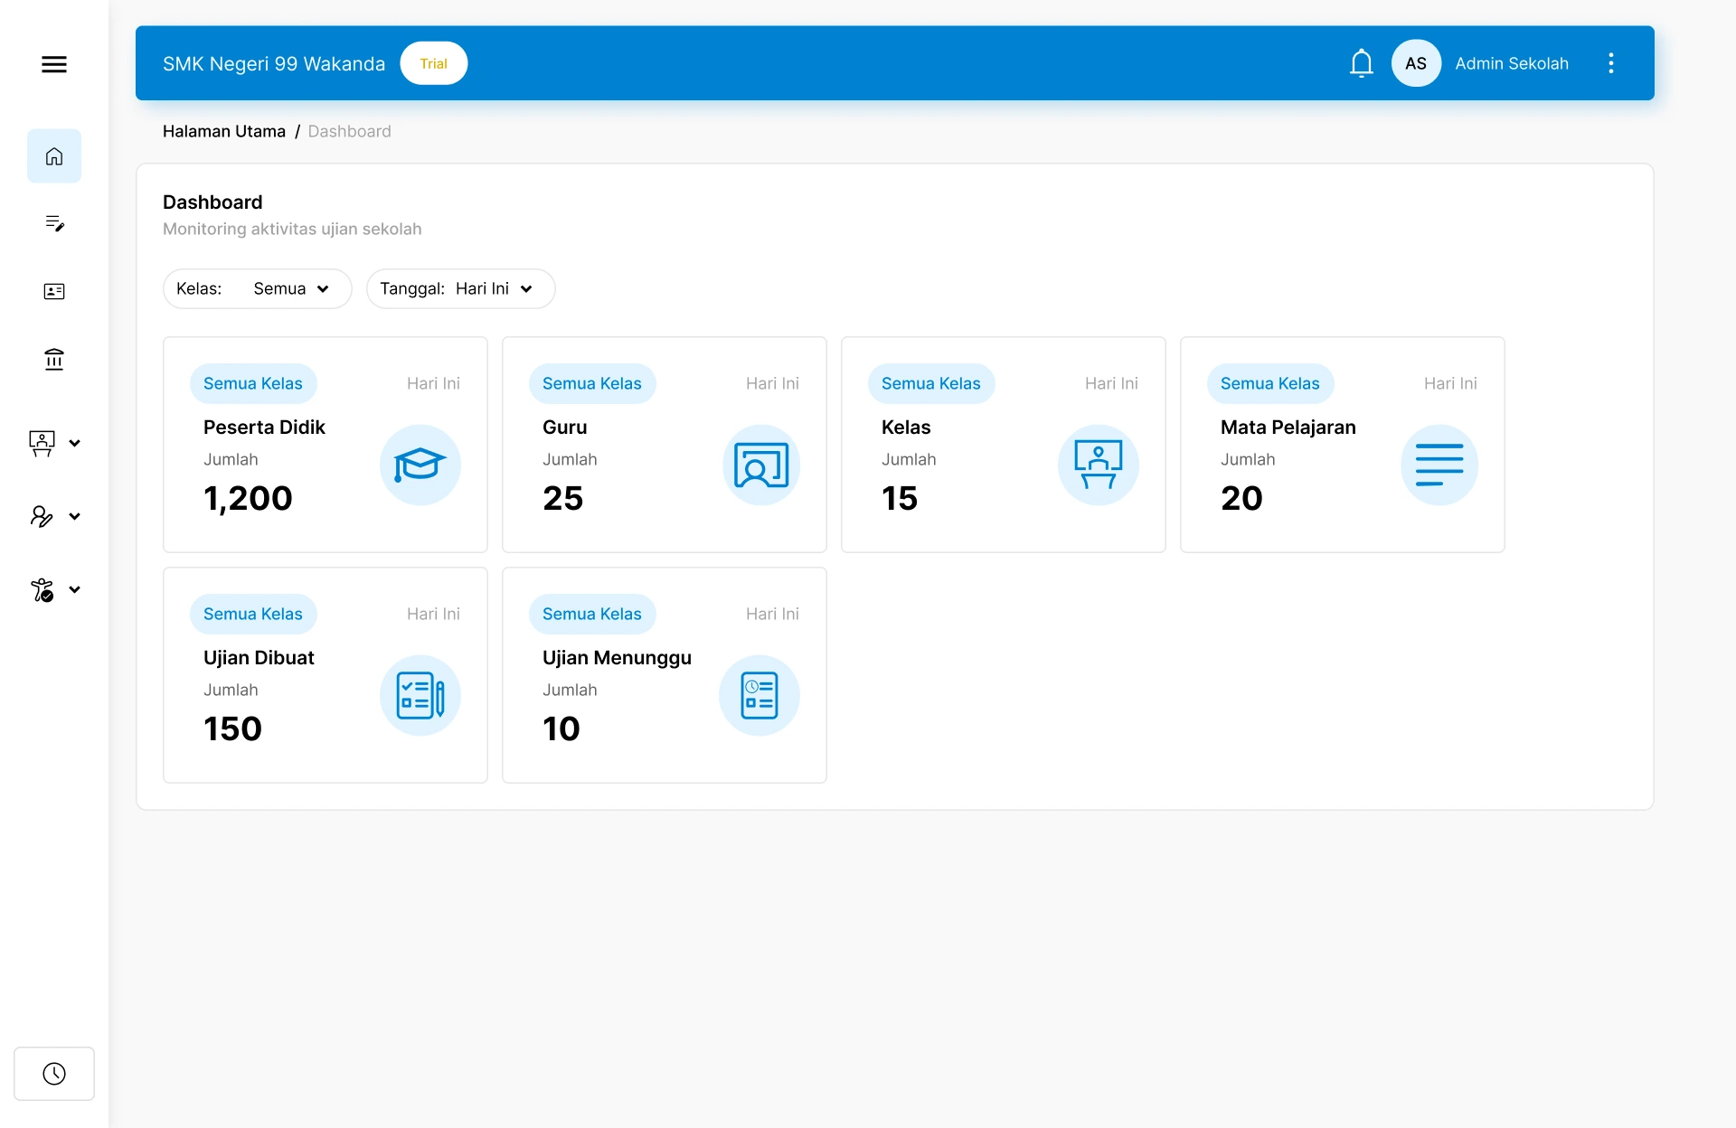Click Hari Ini label on Mata Pelajaran card

1450,383
